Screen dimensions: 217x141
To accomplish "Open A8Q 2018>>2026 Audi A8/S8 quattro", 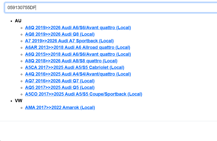I will (71, 61).
